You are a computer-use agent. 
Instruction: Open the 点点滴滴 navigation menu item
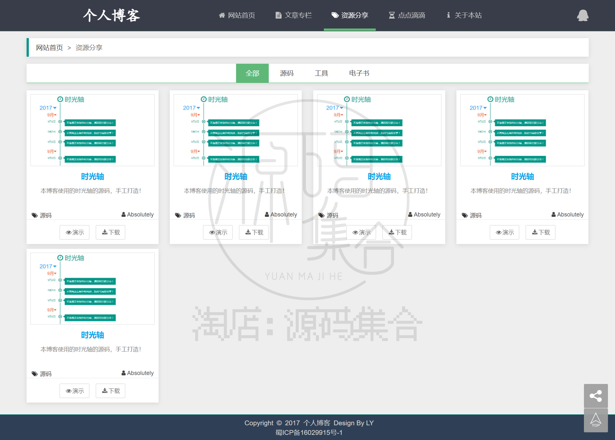pos(407,15)
